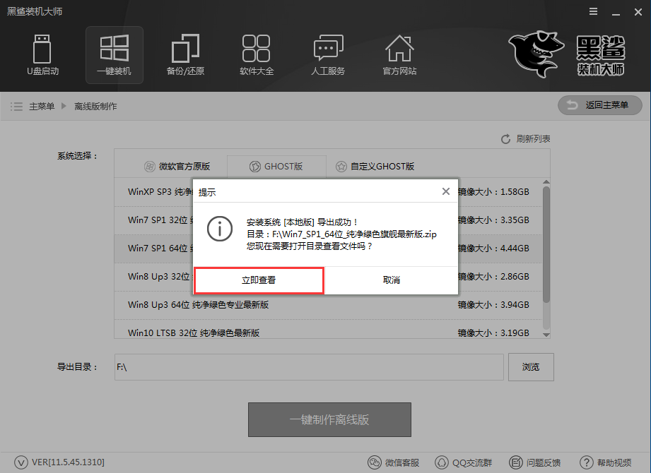651x473 pixels.
Task: Click 立即查看 in the export dialog
Action: (259, 280)
